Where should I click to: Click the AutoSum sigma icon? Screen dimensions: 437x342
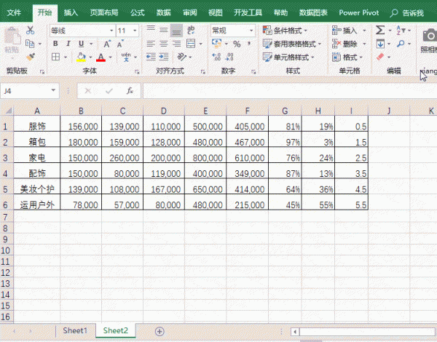[x=380, y=30]
